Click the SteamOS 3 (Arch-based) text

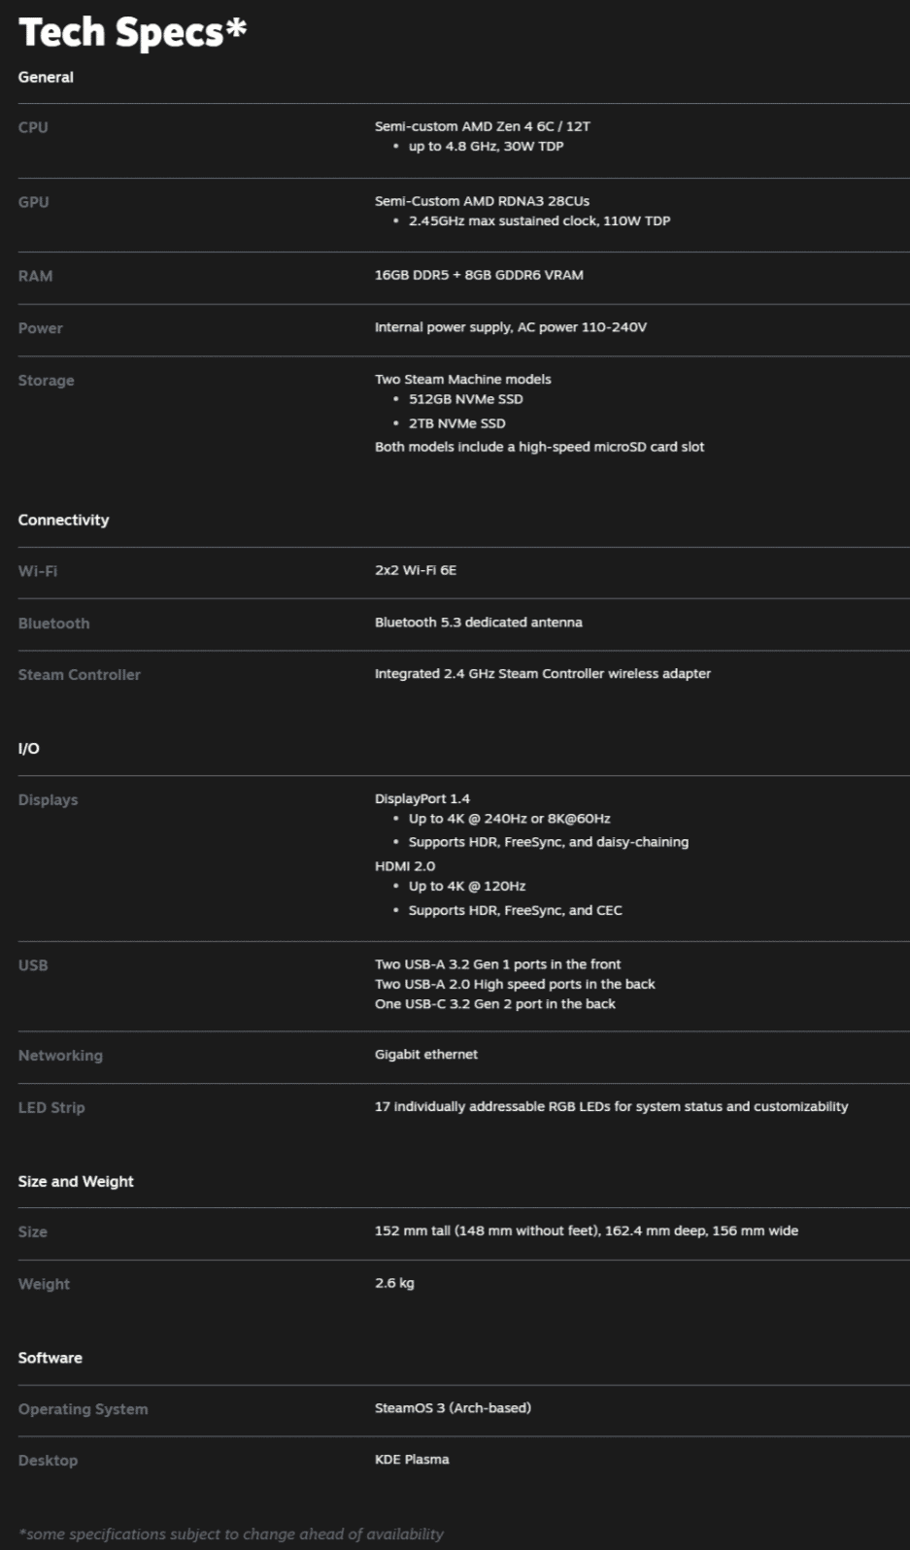453,1408
